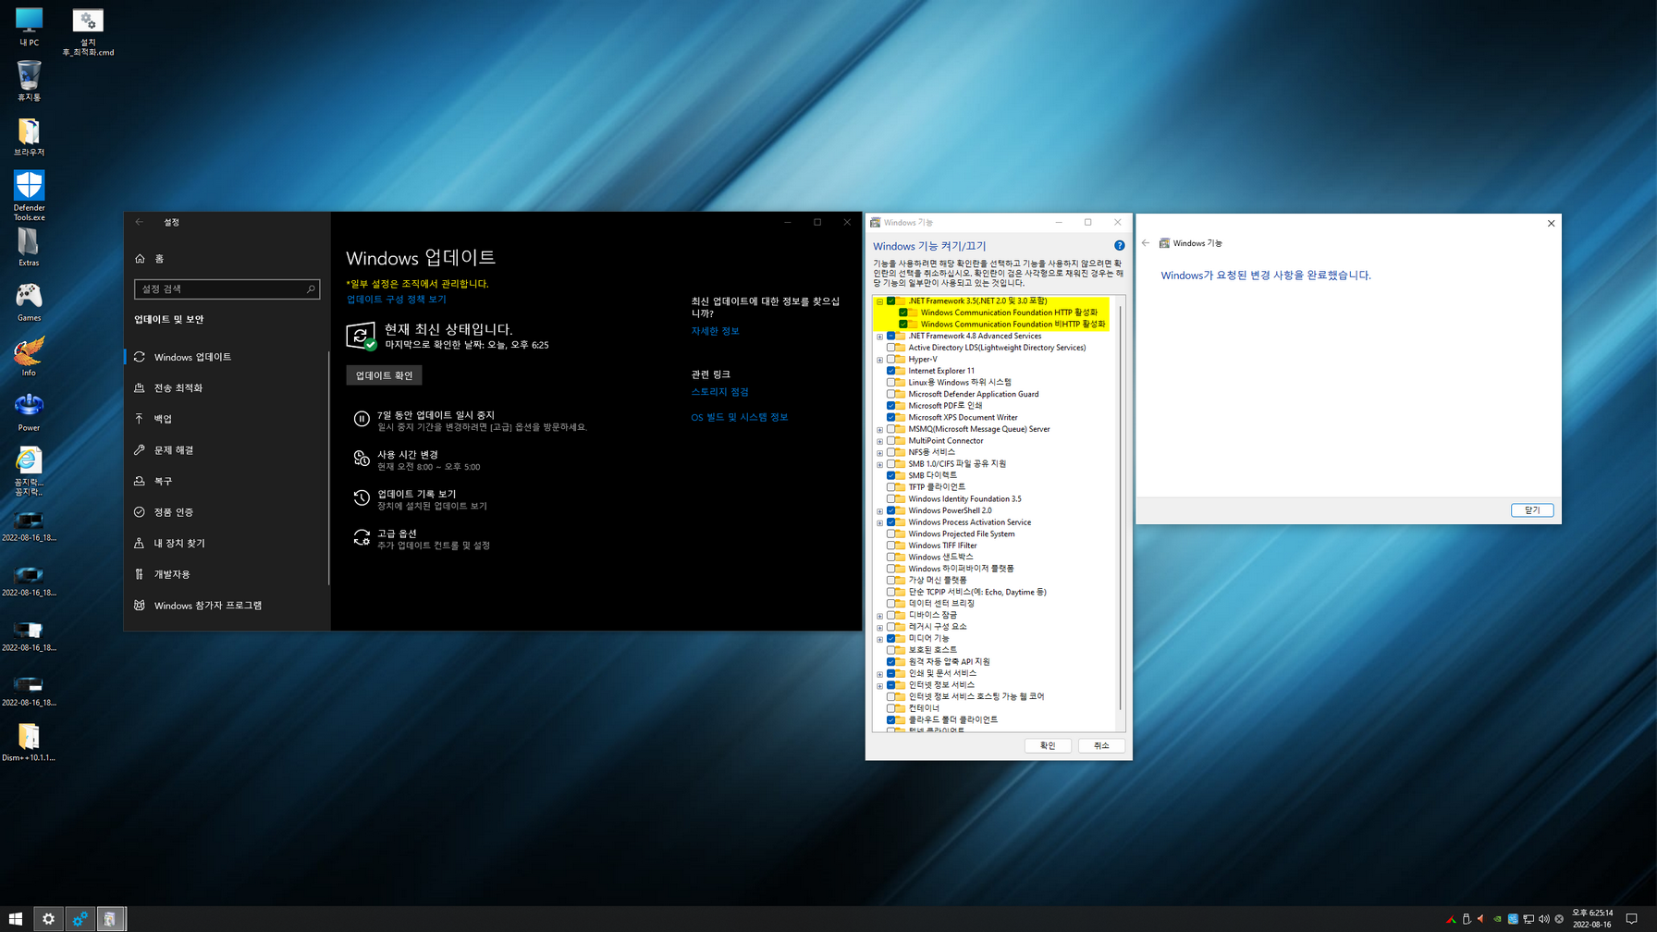Viewport: 1657px width, 932px height.
Task: Click the sync-gear icon for 고급 옵션
Action: point(362,538)
